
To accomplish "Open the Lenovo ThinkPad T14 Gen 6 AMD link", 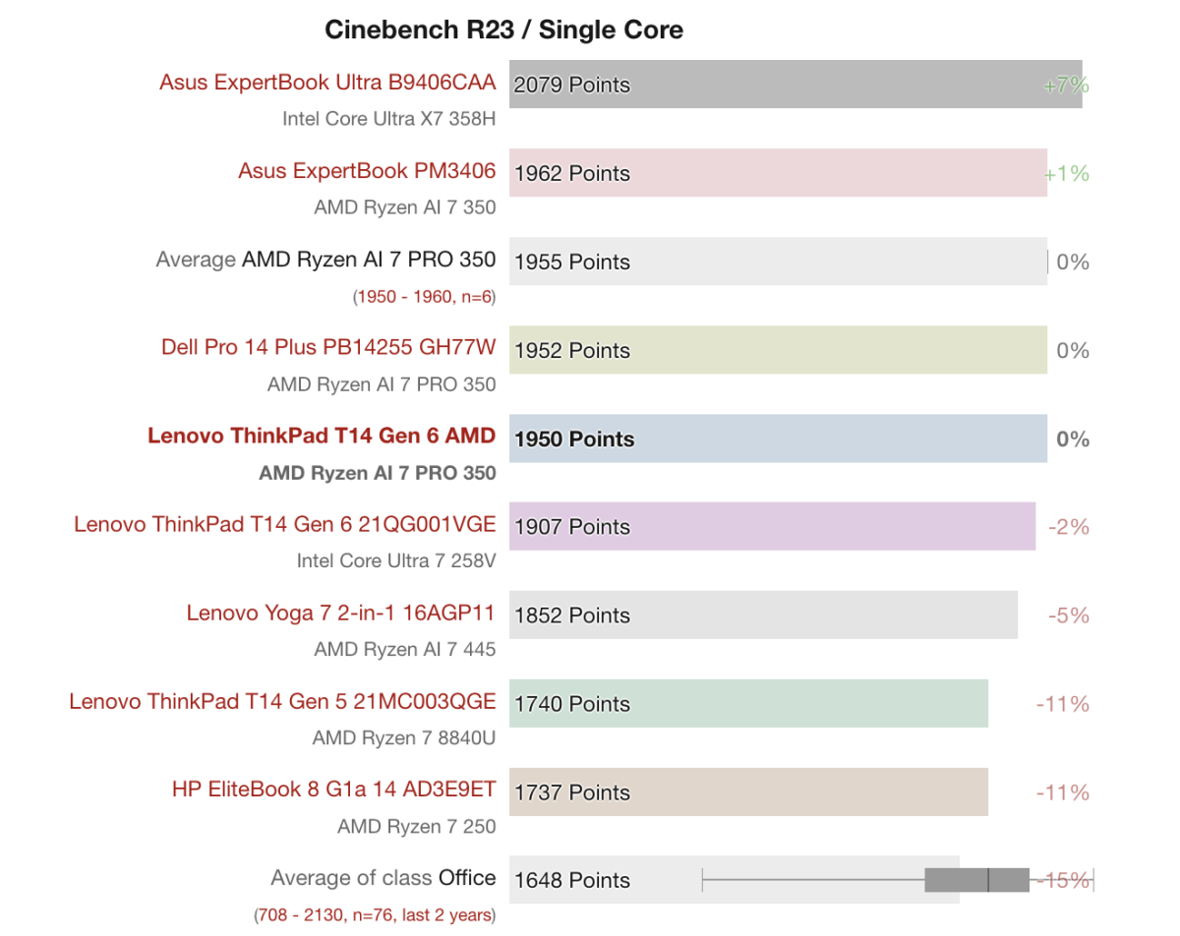I will pos(322,436).
